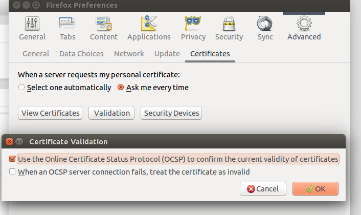The width and height of the screenshot is (361, 215).
Task: Open the Sync preferences icon
Action: 265,24
